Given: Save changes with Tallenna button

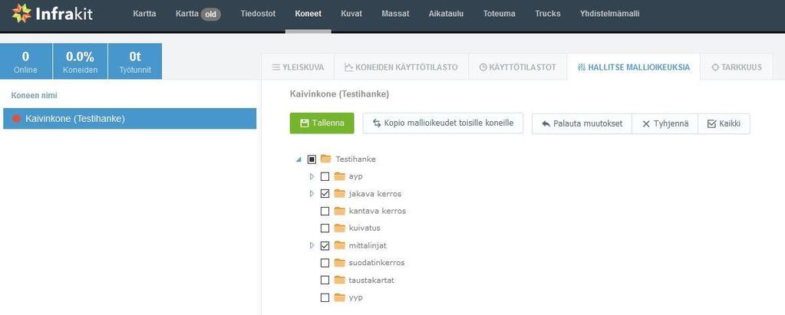Looking at the screenshot, I should (x=322, y=123).
